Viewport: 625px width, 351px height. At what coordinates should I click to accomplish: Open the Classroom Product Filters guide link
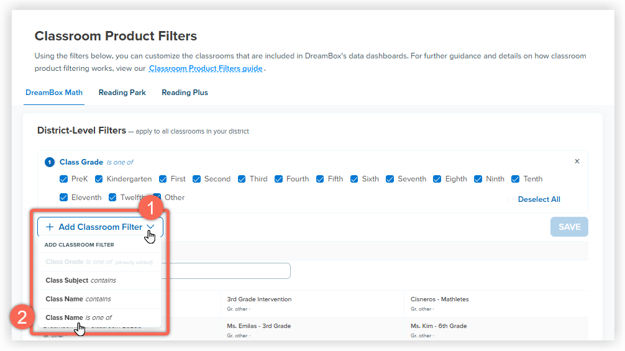[x=206, y=68]
